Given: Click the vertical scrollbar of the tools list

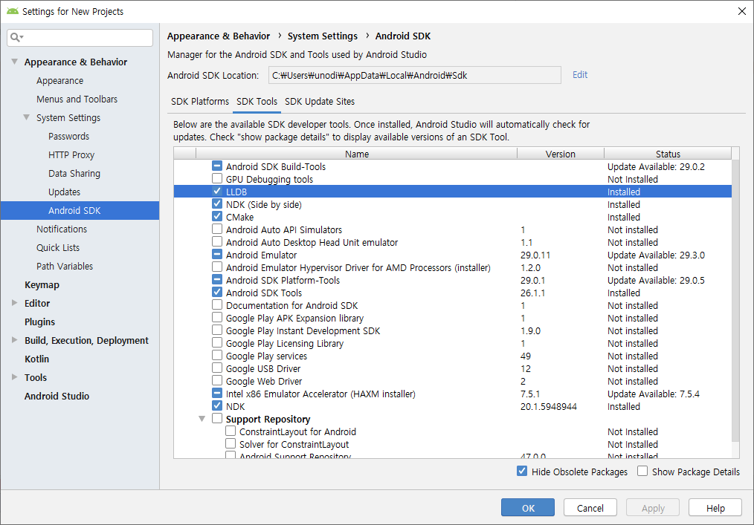Looking at the screenshot, I should click(x=735, y=301).
